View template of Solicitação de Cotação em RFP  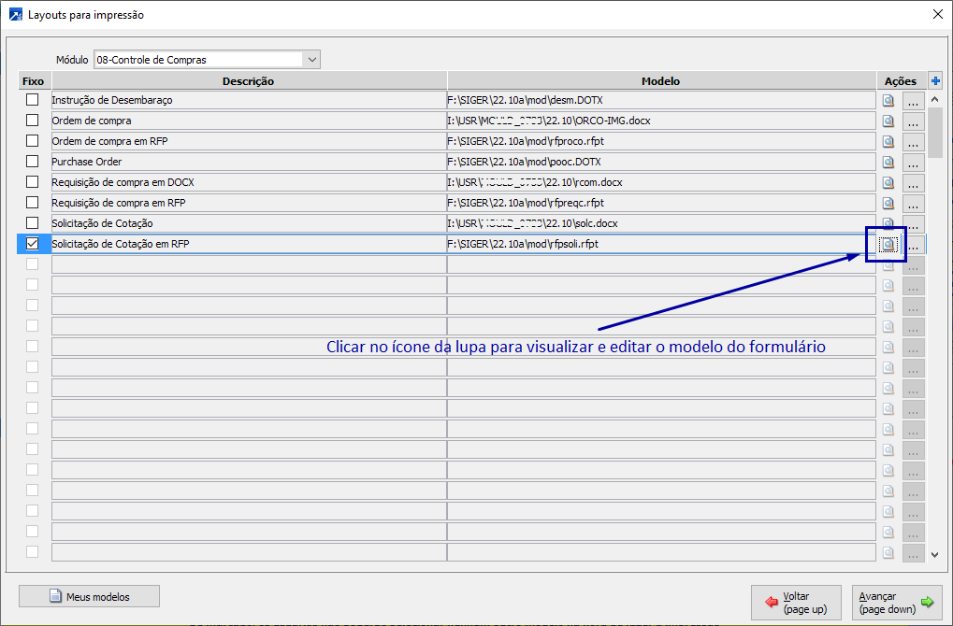click(x=888, y=245)
